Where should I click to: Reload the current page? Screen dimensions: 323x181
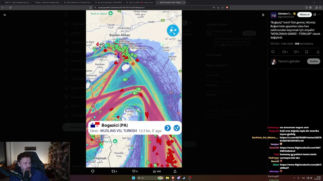[10, 8]
